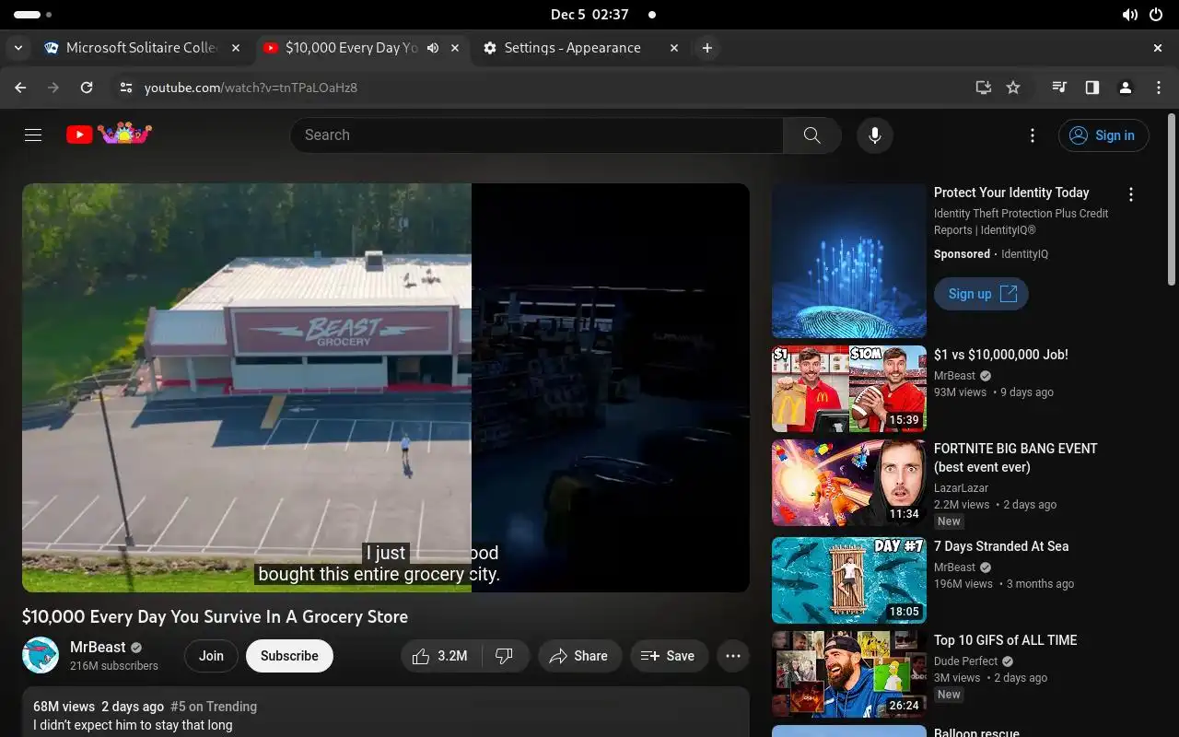
Task: Open #5 on Trending link
Action: [x=214, y=707]
